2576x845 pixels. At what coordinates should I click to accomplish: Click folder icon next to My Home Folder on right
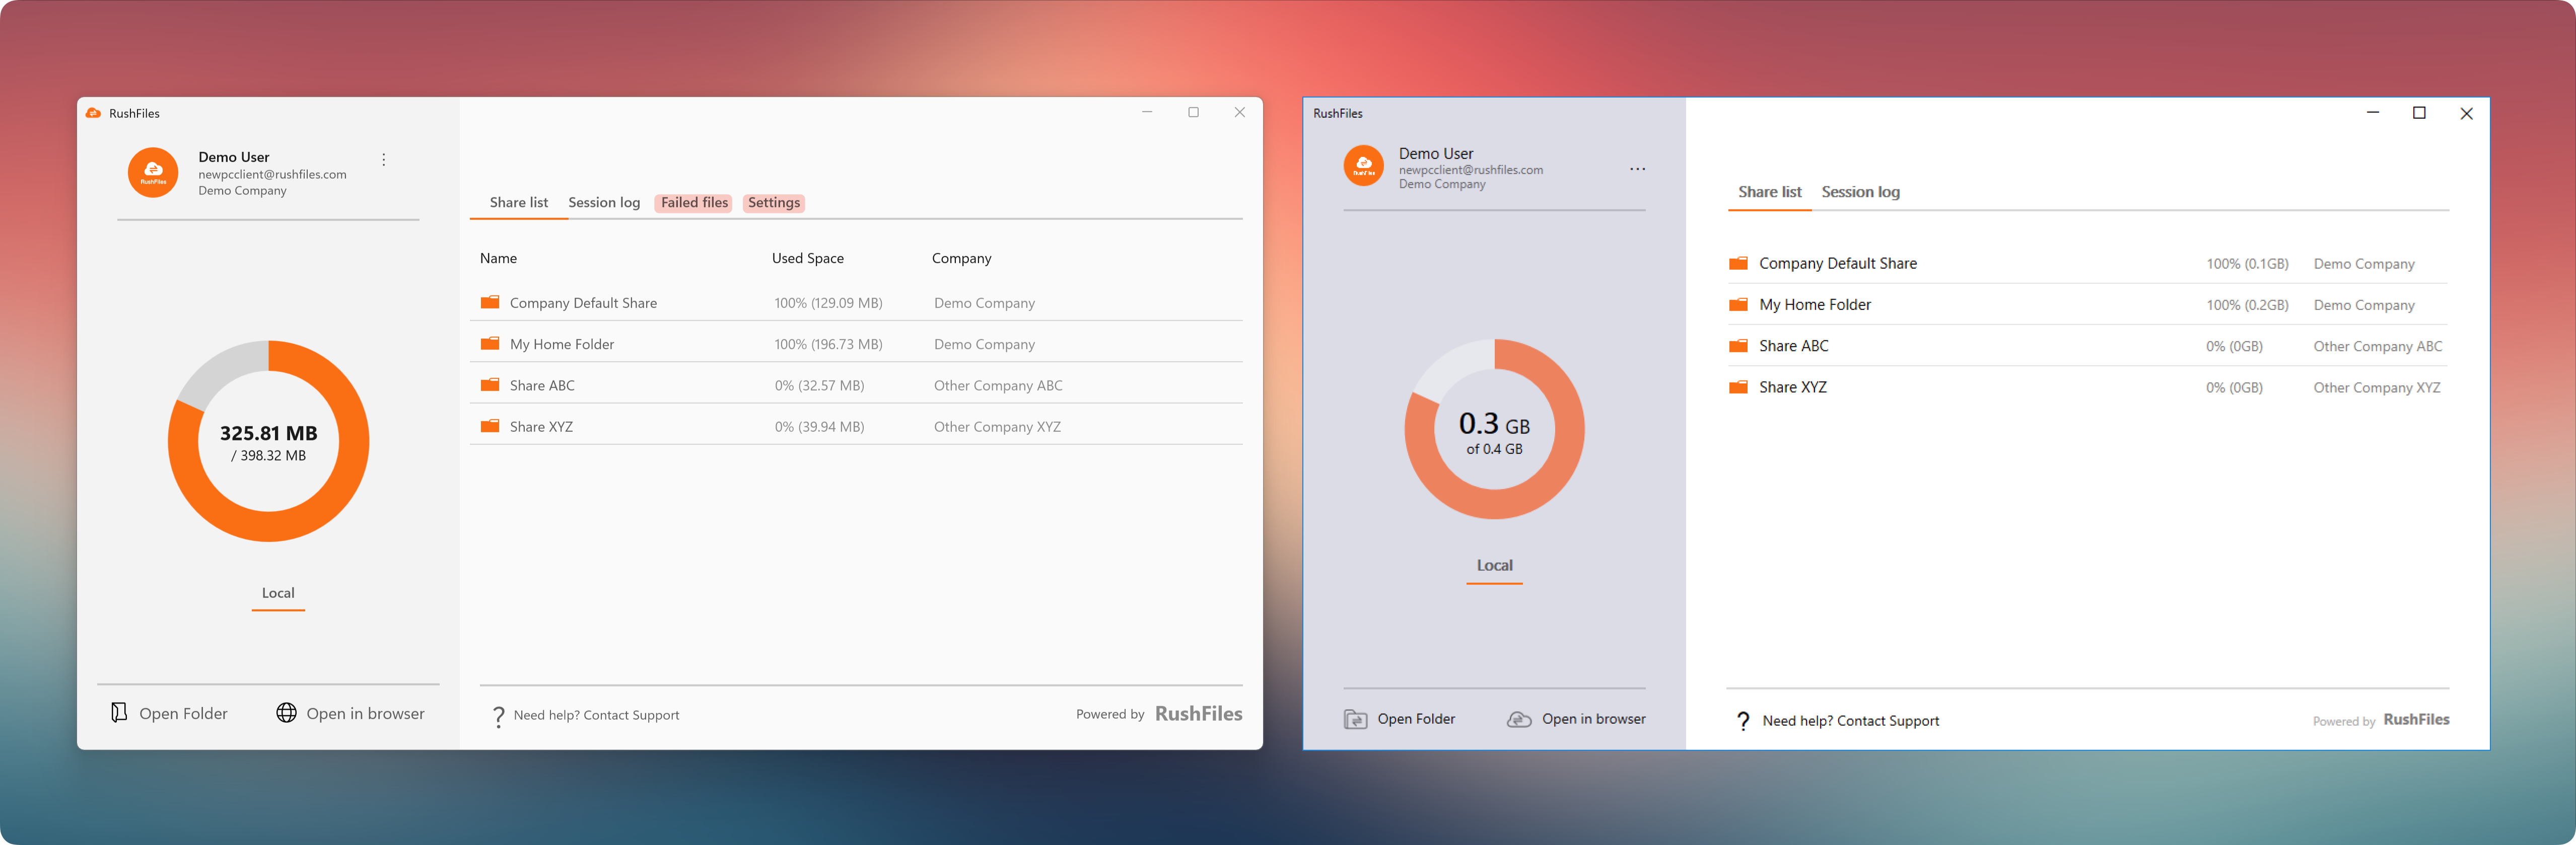click(1739, 304)
